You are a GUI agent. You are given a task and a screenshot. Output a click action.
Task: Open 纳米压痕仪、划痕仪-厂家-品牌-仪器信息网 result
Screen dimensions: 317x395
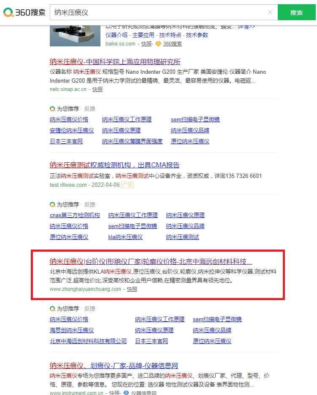pyautogui.click(x=114, y=365)
